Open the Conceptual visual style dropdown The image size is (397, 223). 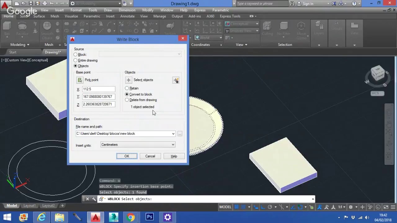coord(242,24)
